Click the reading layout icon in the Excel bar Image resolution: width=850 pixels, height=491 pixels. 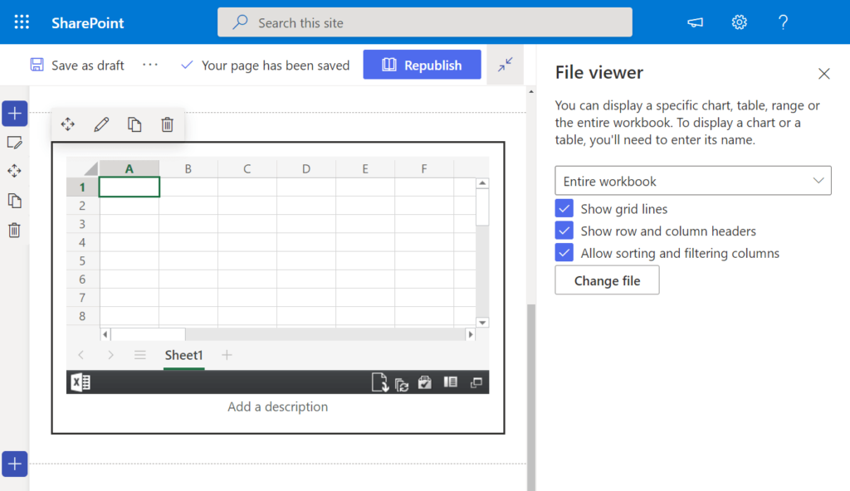point(451,382)
